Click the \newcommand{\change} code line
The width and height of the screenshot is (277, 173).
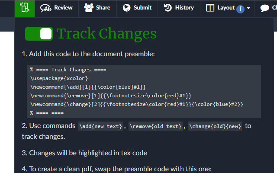click(137, 104)
